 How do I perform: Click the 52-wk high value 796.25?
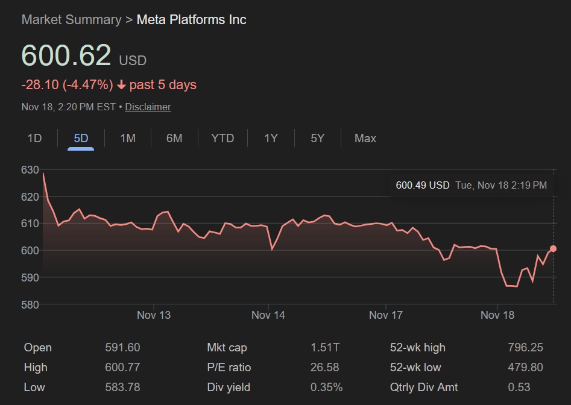[x=525, y=348]
